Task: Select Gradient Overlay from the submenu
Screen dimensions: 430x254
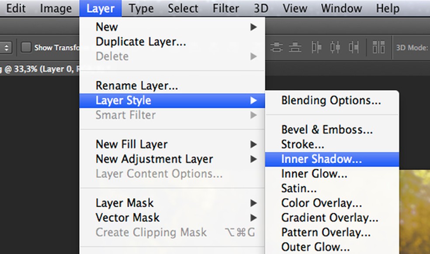Action: coord(329,218)
